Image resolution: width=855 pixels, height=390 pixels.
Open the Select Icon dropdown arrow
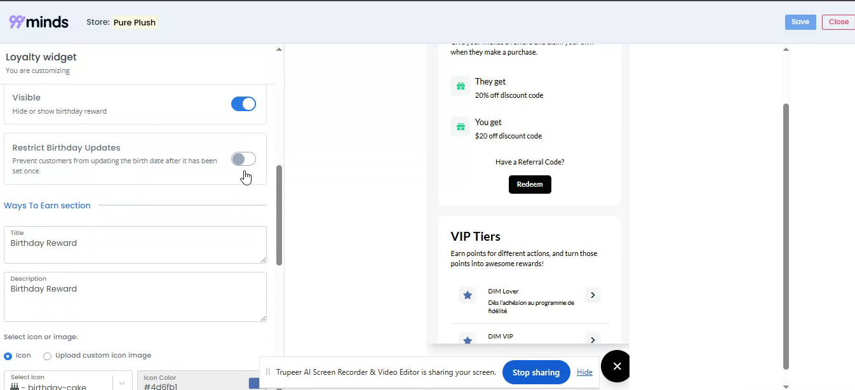click(x=122, y=382)
